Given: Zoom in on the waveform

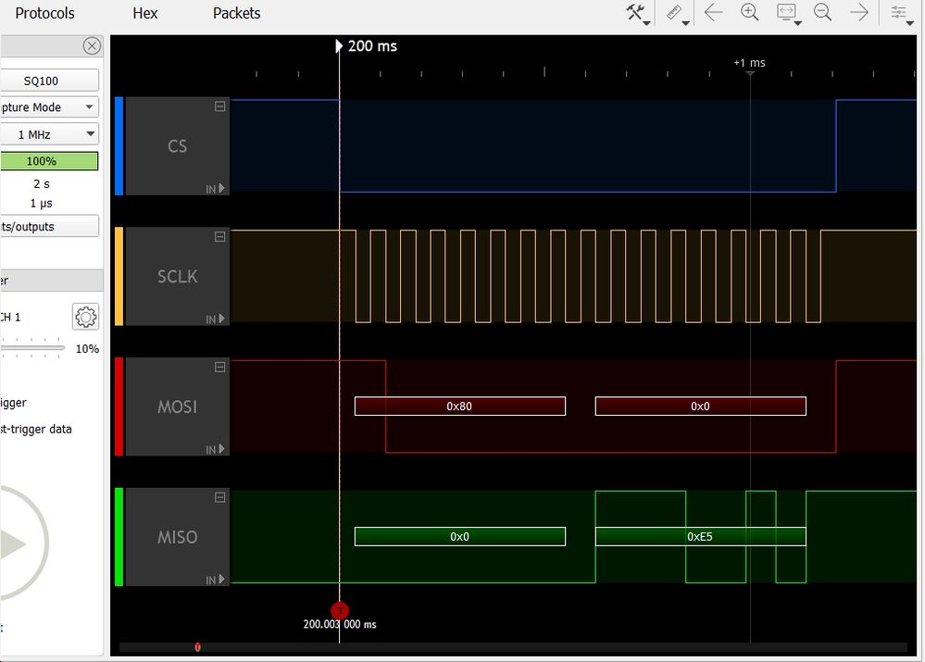Looking at the screenshot, I should pyautogui.click(x=750, y=12).
